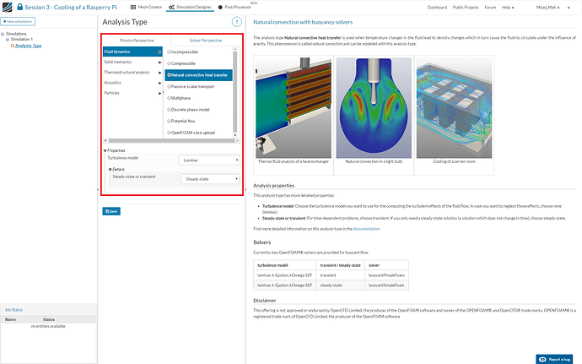Viewport: 582px width, 364px height.
Task: Open the Post-Processor tab
Action: pyautogui.click(x=234, y=7)
